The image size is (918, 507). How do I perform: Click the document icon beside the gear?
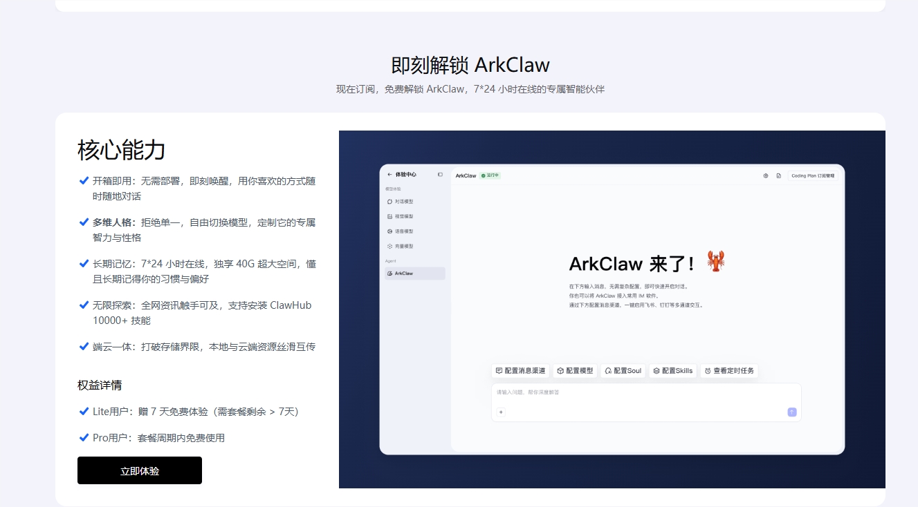779,175
